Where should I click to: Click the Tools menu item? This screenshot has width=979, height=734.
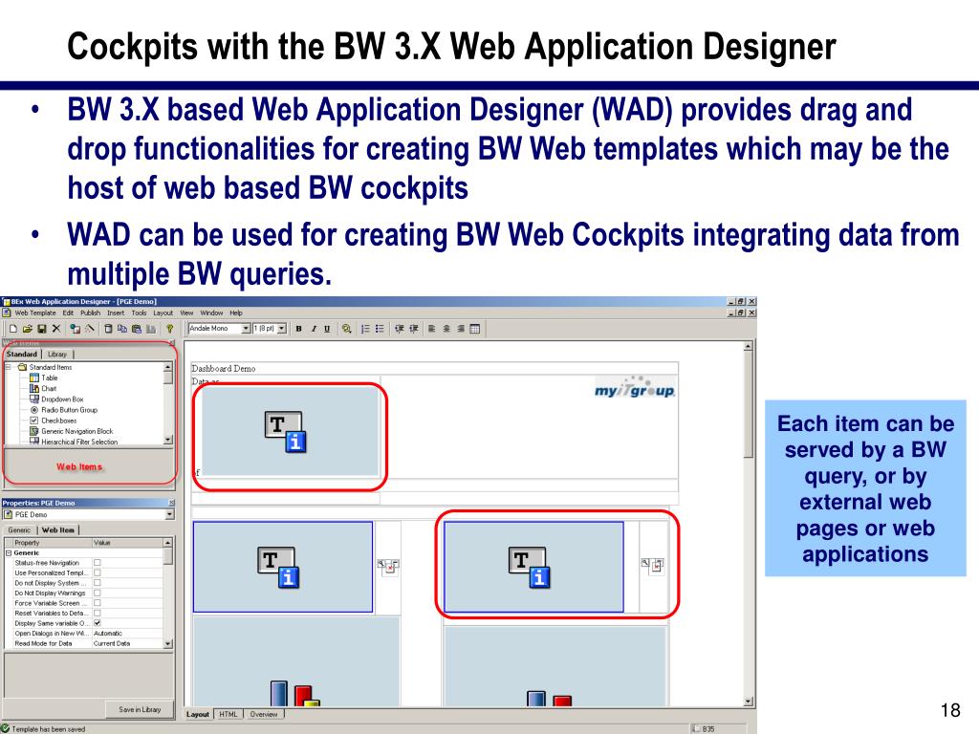pos(139,313)
